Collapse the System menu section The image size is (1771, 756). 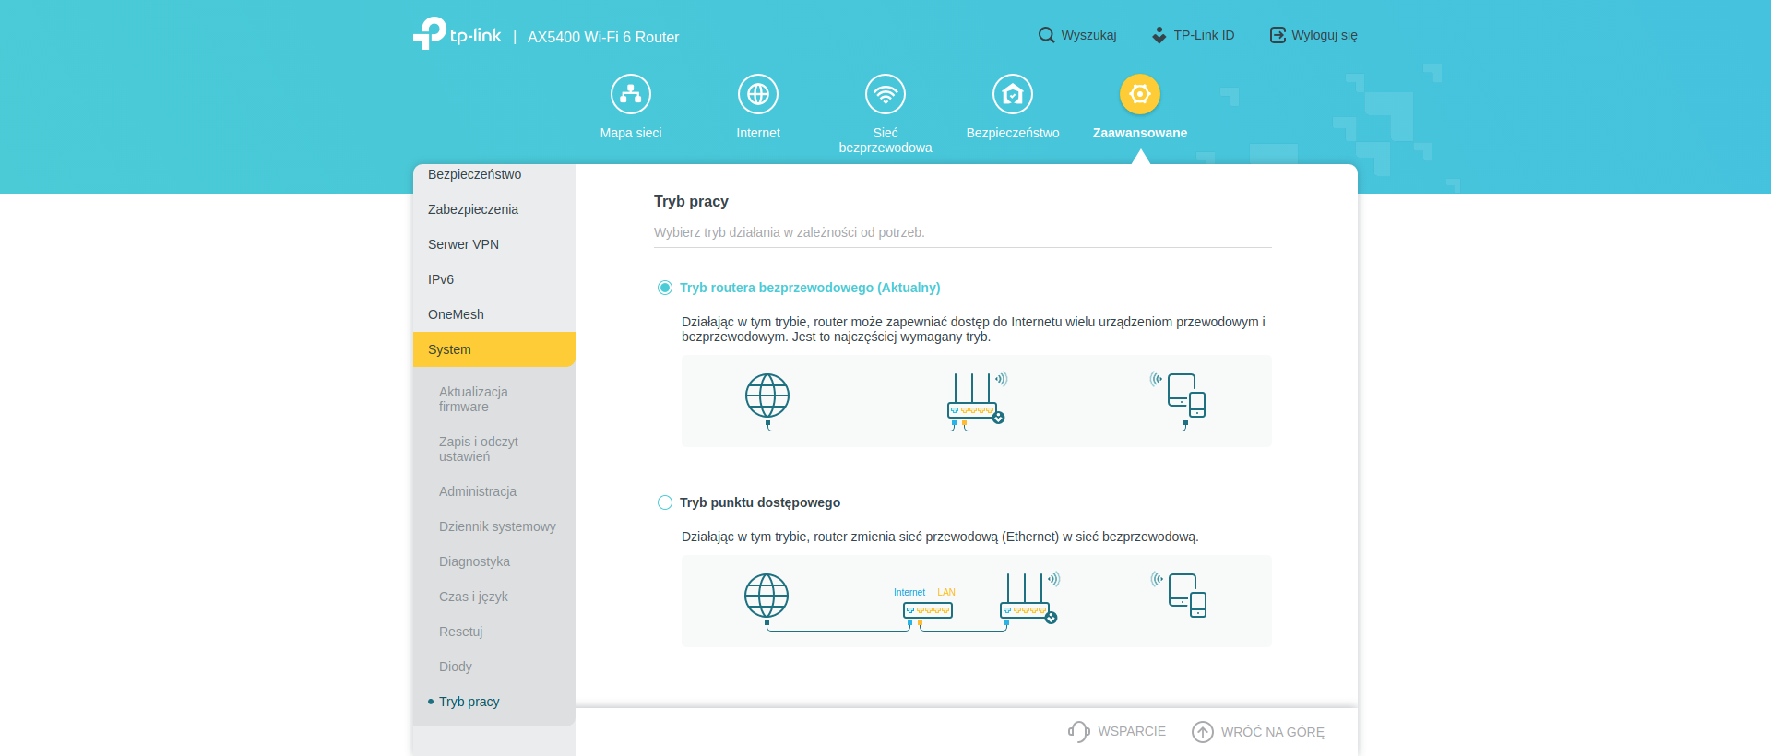pos(493,349)
